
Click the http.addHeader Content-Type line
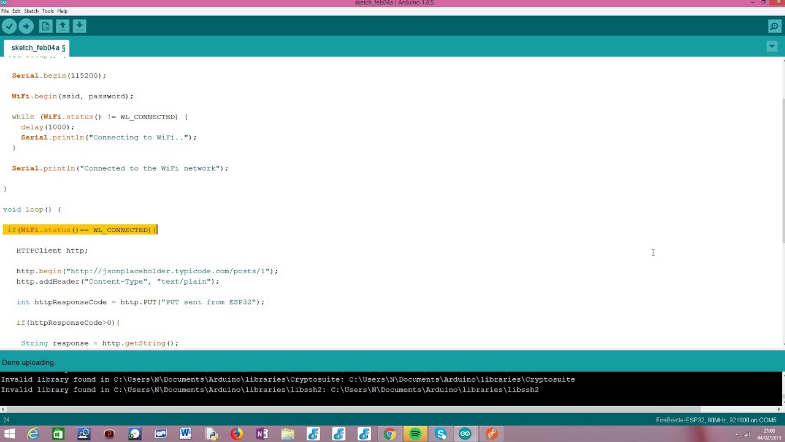(x=118, y=281)
